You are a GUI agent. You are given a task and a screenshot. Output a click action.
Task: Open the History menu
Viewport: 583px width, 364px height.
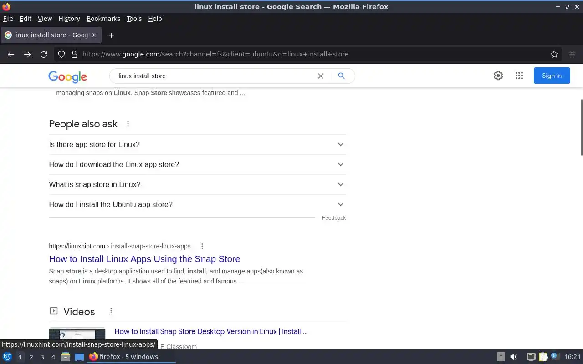pos(69,19)
